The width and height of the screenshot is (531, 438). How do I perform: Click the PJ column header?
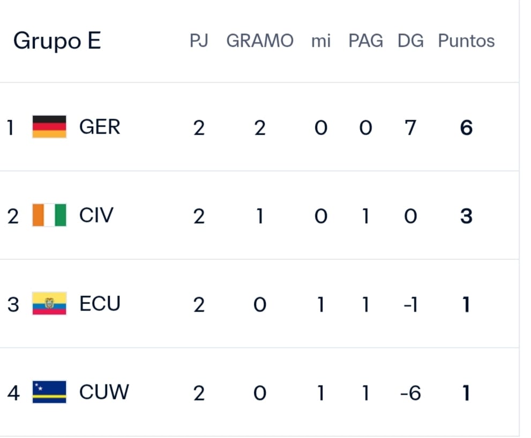point(199,41)
